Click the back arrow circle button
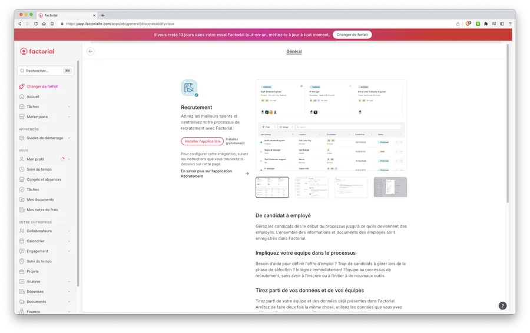The height and width of the screenshot is (333, 530). [x=90, y=51]
